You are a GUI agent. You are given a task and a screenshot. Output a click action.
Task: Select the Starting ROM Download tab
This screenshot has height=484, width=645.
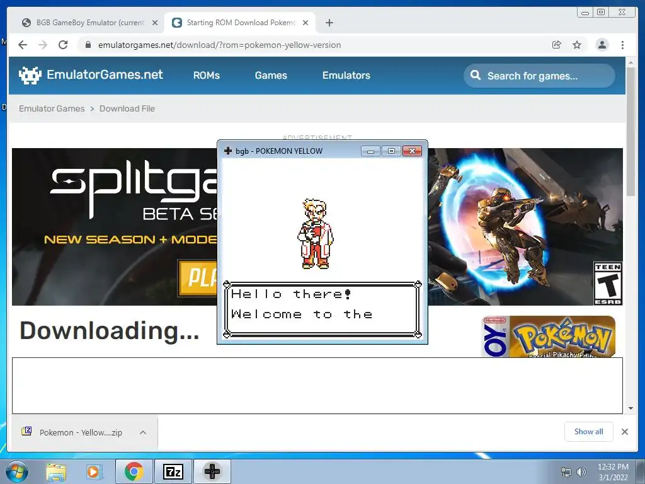click(x=240, y=23)
